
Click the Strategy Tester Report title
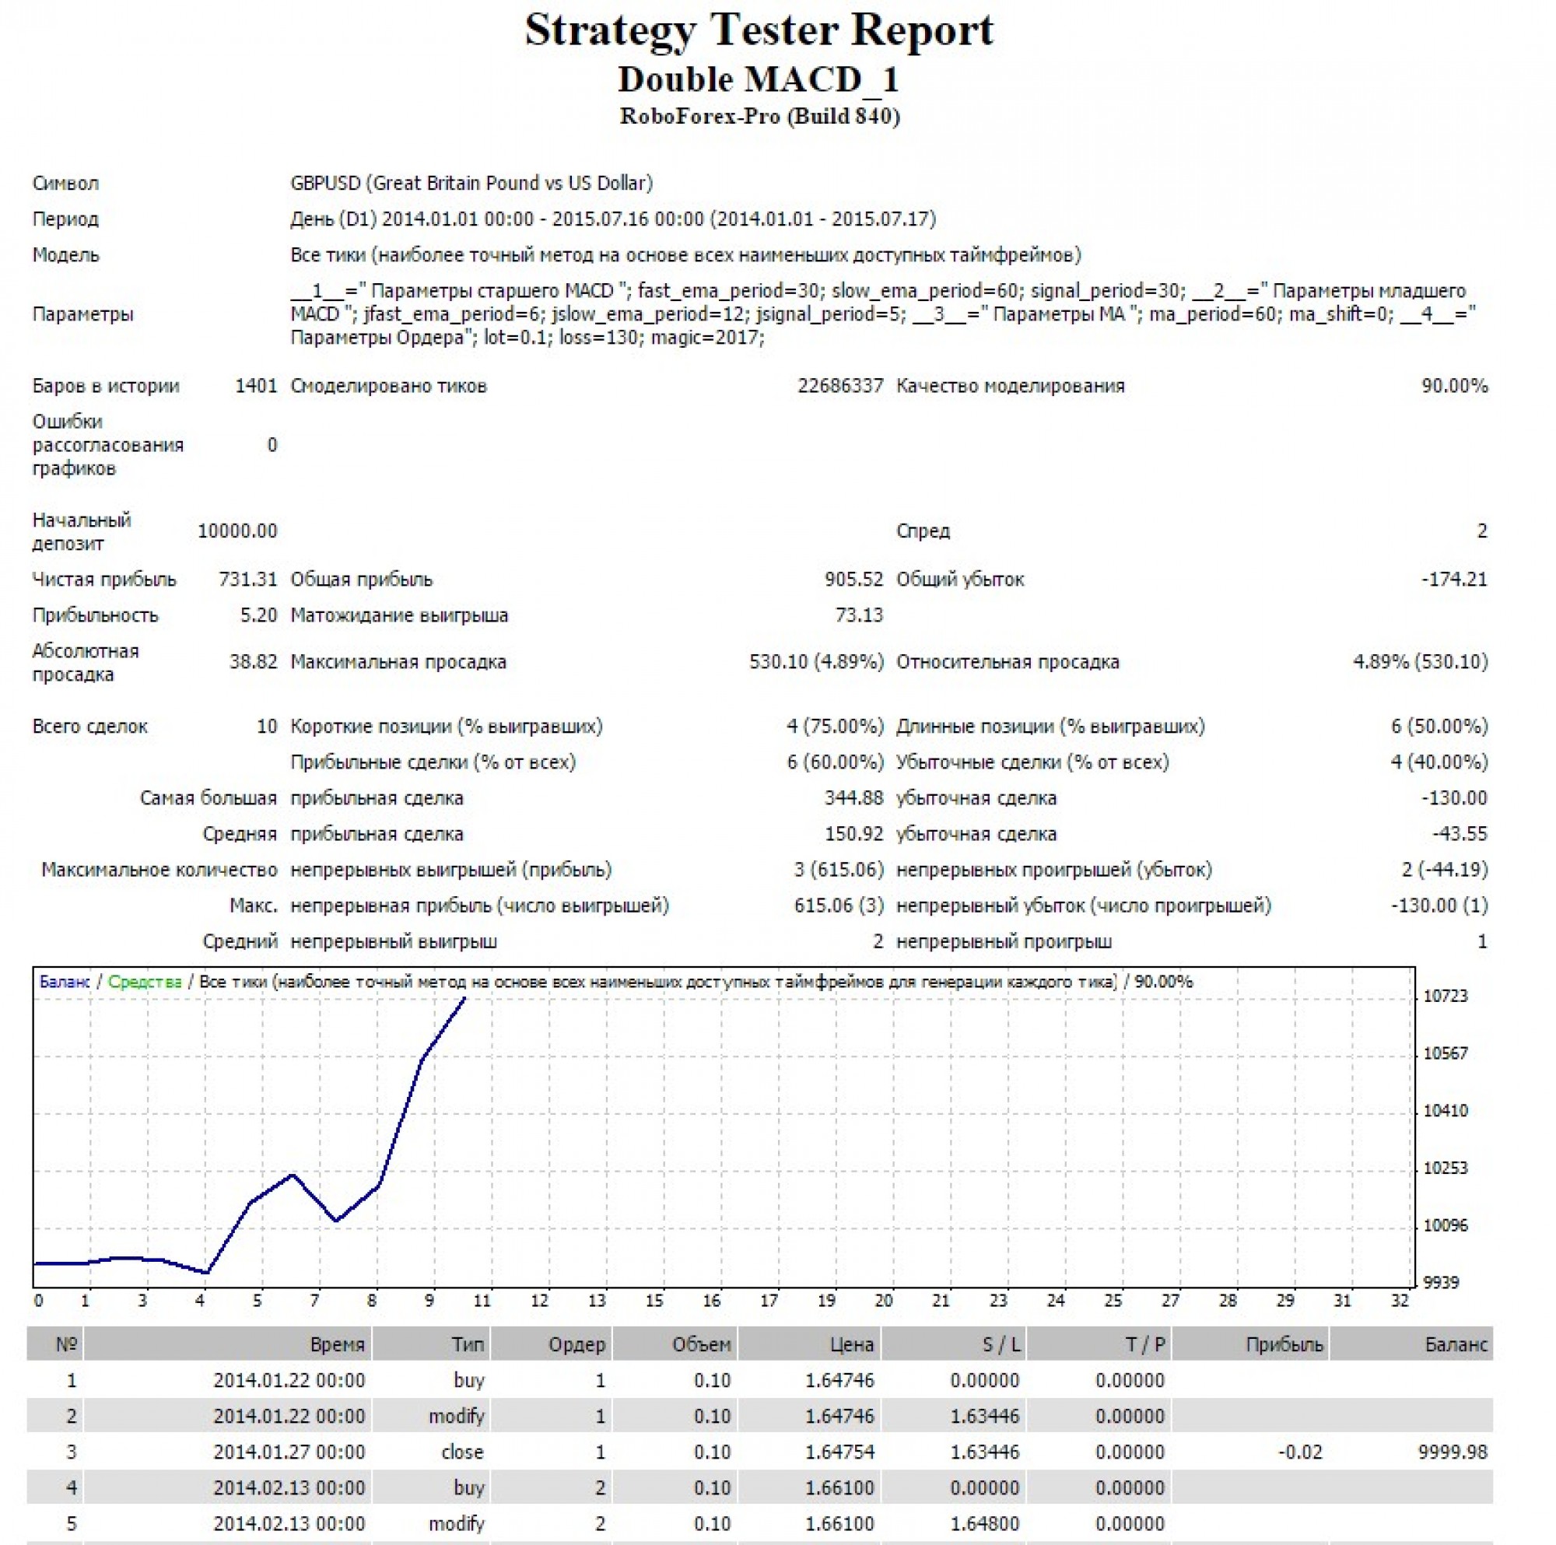pos(759,30)
